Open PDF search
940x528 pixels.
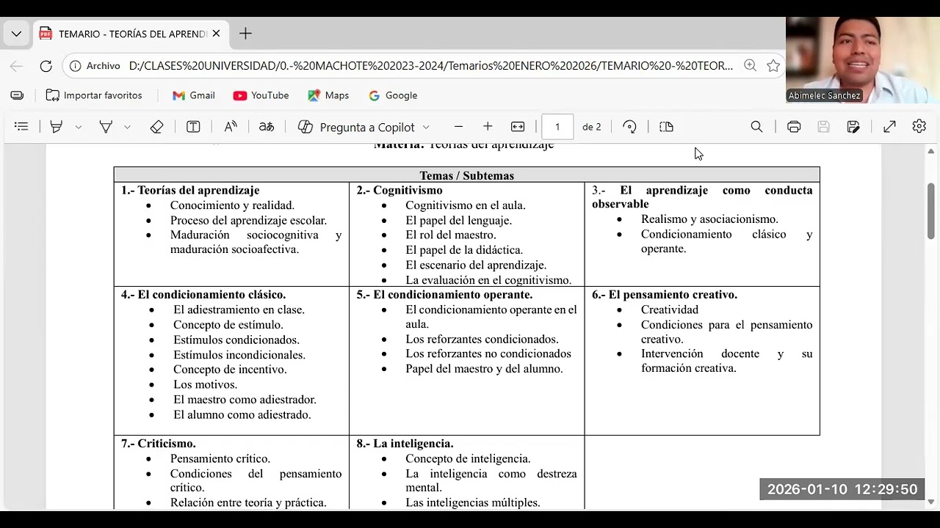(756, 127)
